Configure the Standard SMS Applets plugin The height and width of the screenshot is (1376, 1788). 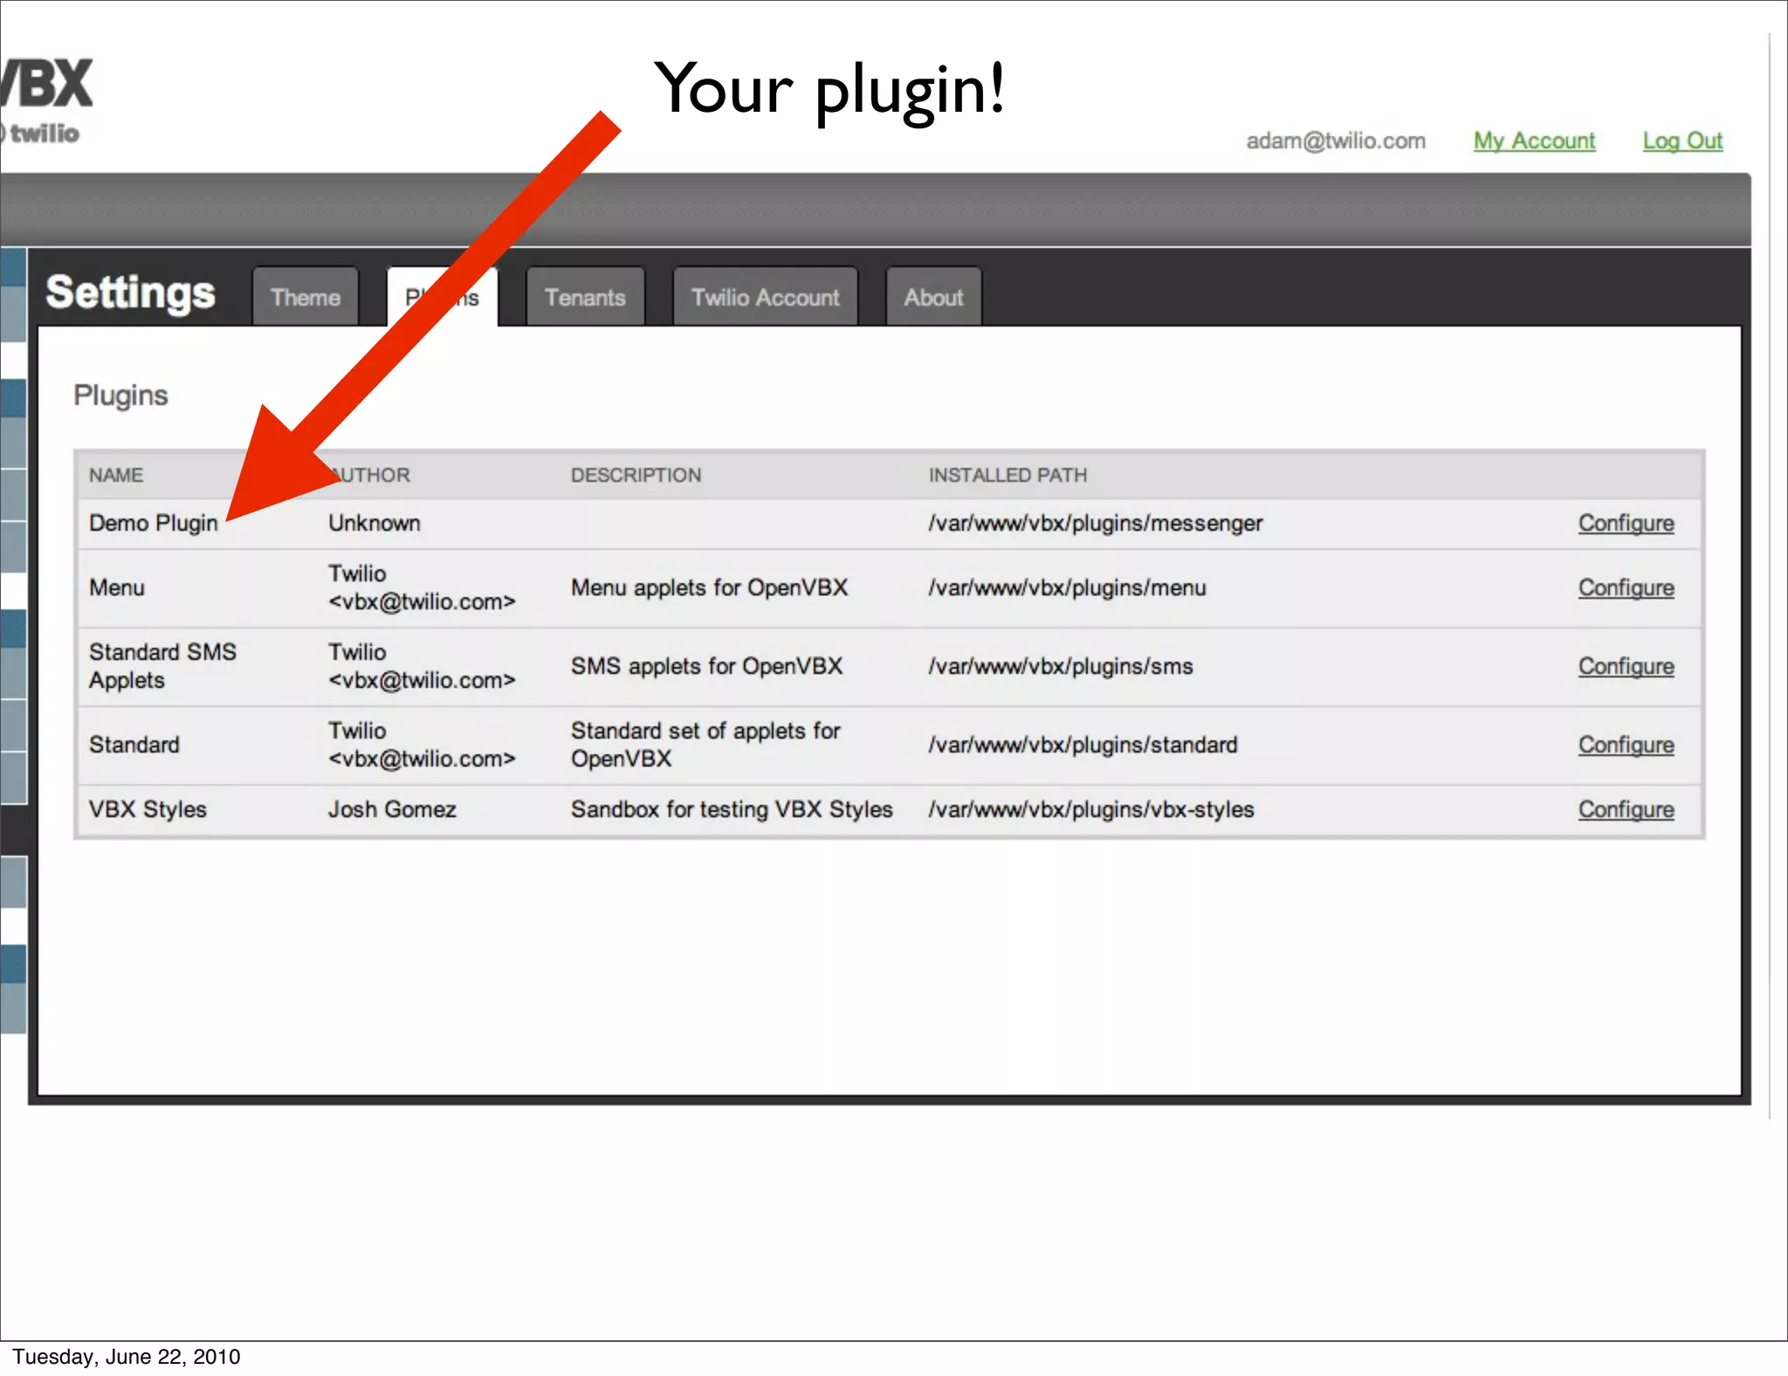tap(1626, 666)
